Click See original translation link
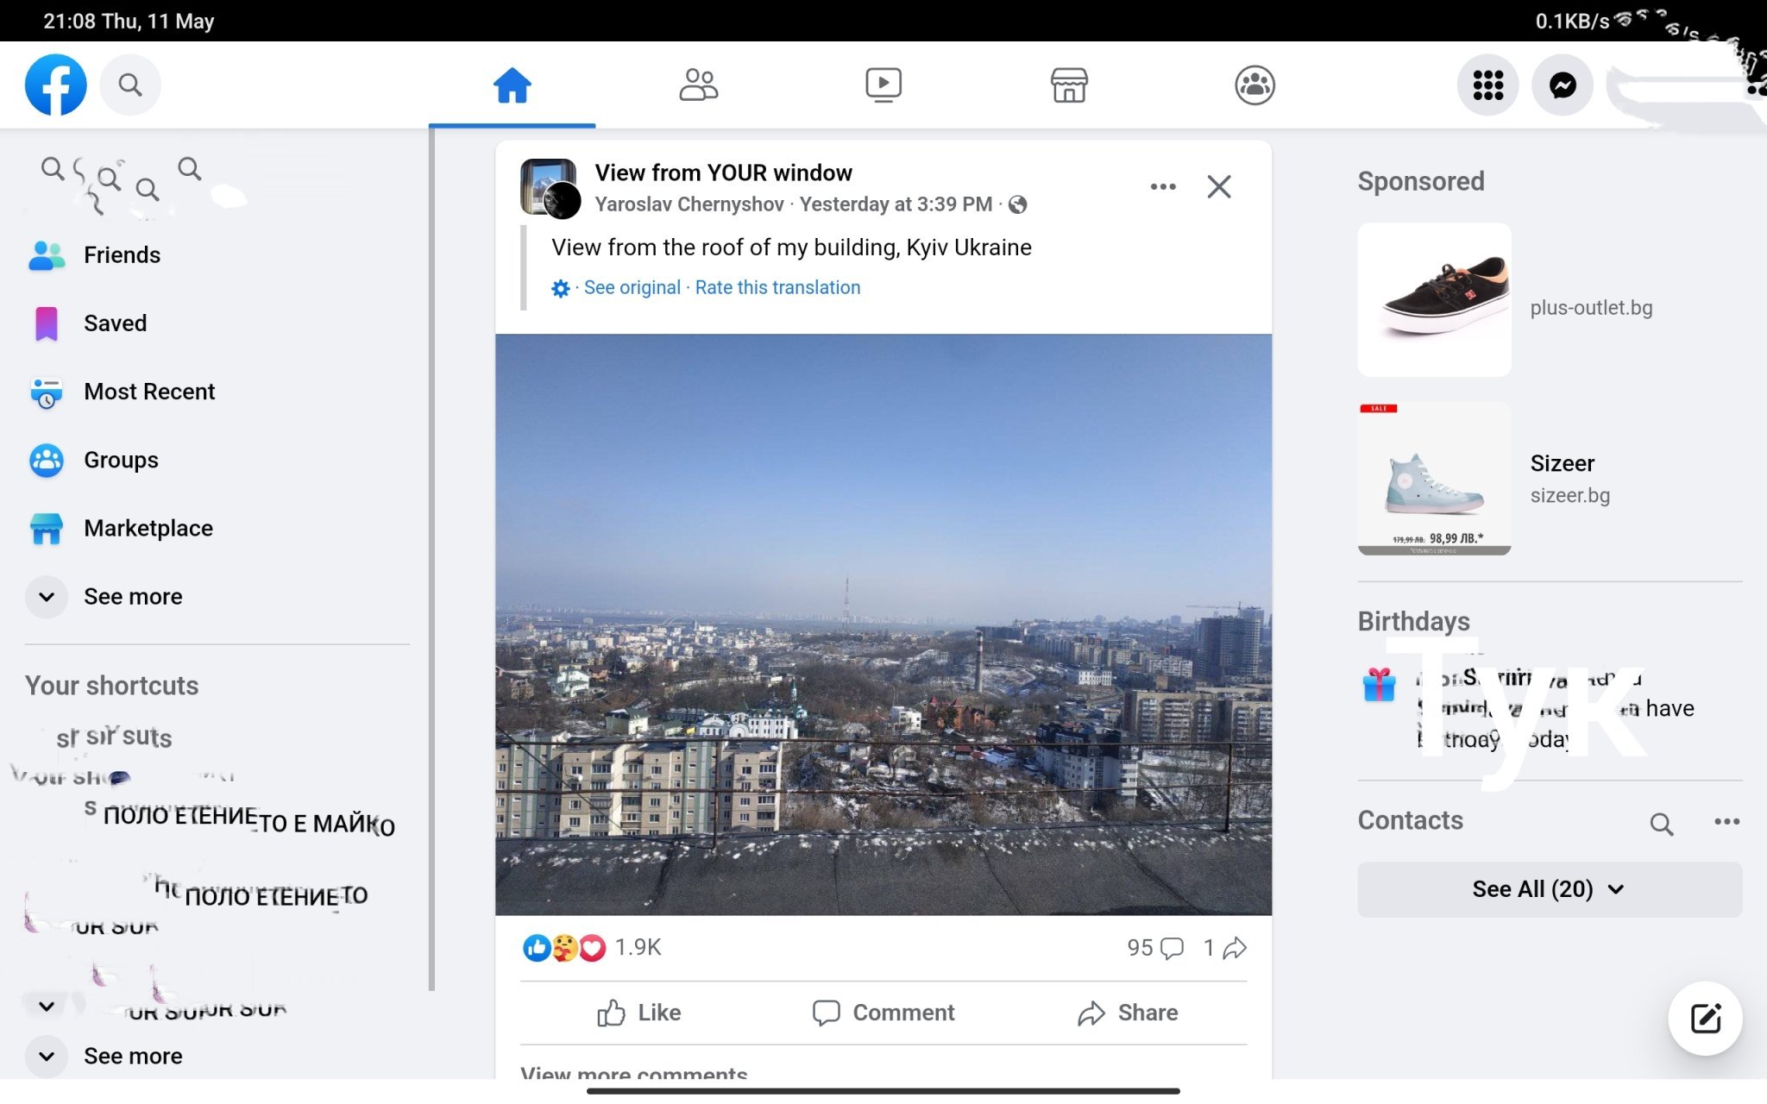Image resolution: width=1767 pixels, height=1104 pixels. tap(632, 287)
